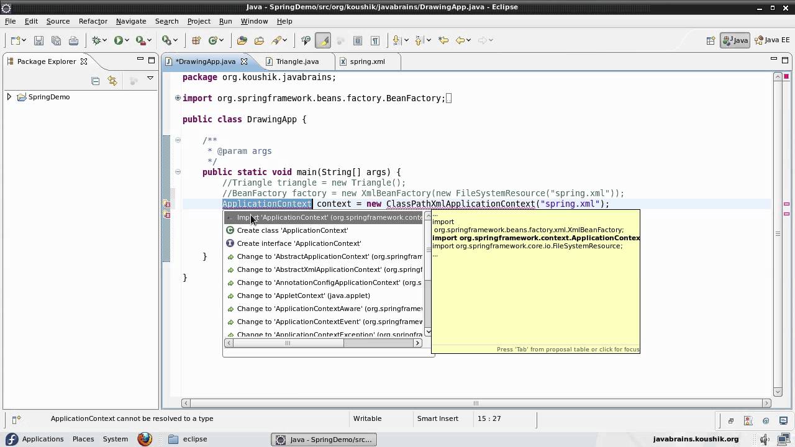Click the Print toolbar icon
The width and height of the screenshot is (795, 447).
(73, 40)
